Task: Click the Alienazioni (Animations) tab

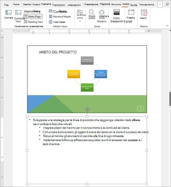Action: [74, 5]
